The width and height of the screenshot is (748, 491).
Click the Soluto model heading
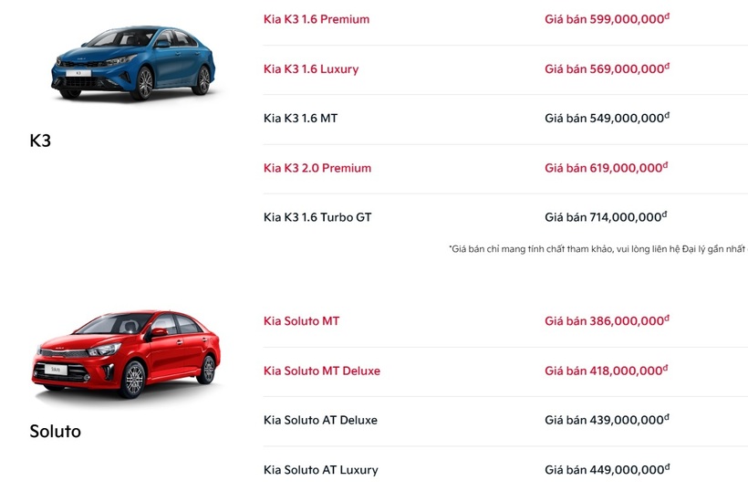pyautogui.click(x=56, y=432)
